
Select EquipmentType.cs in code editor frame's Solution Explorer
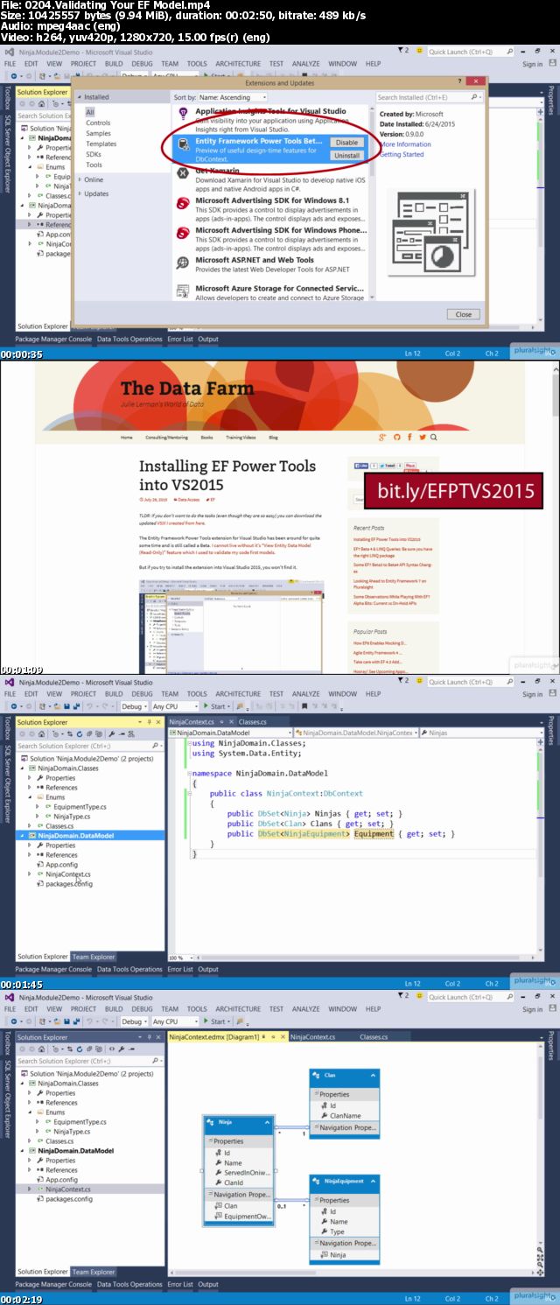click(x=80, y=807)
